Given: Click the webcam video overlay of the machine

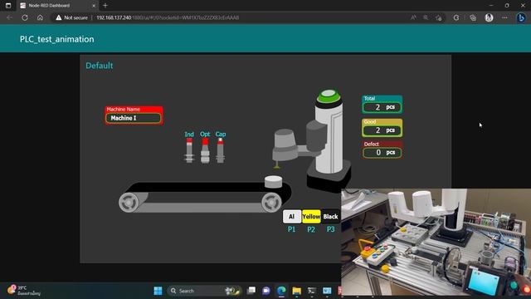Looking at the screenshot, I should [x=436, y=242].
